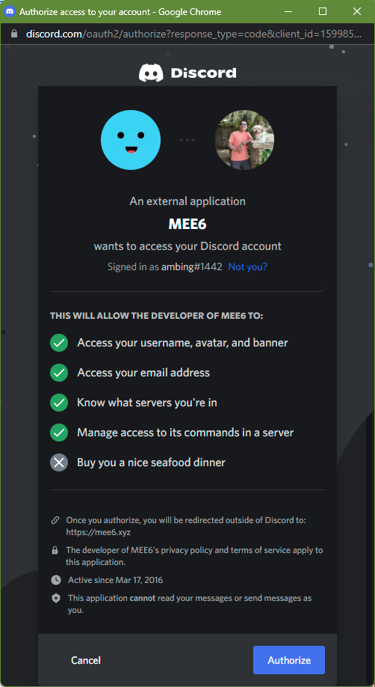Click the user profile photo avatar
375x687 pixels.
(x=244, y=140)
